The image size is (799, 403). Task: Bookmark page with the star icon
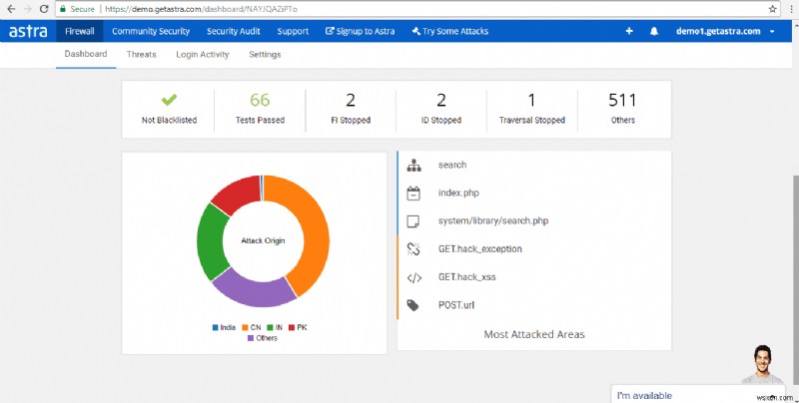point(772,9)
